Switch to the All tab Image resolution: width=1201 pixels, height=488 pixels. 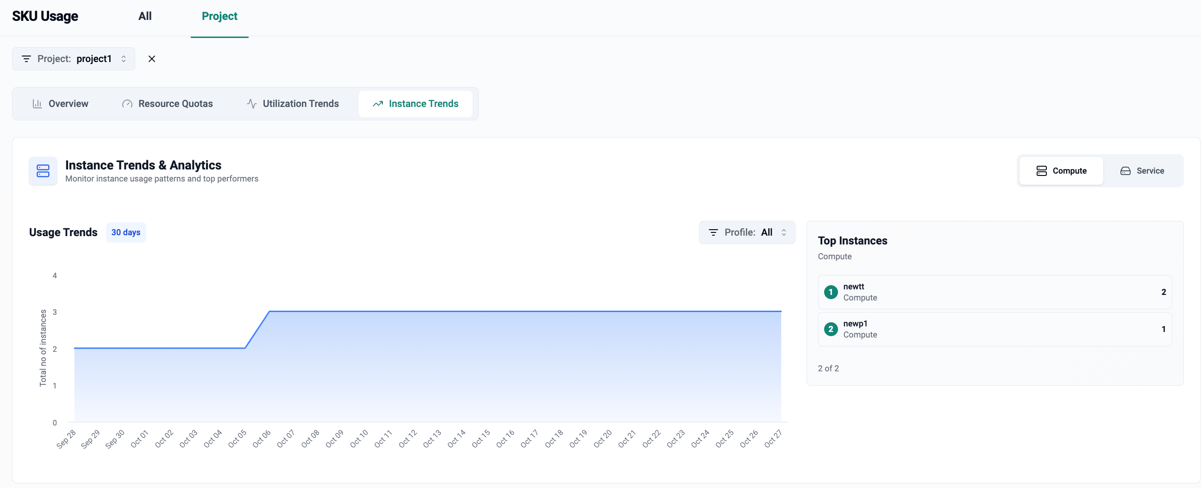point(145,16)
